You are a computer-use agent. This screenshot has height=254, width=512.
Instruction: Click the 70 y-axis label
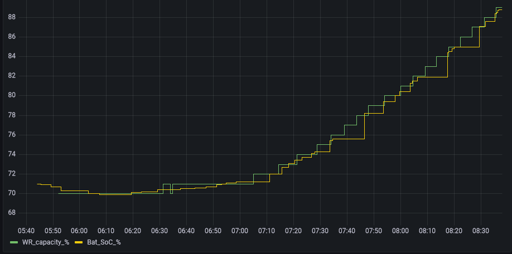click(12, 193)
